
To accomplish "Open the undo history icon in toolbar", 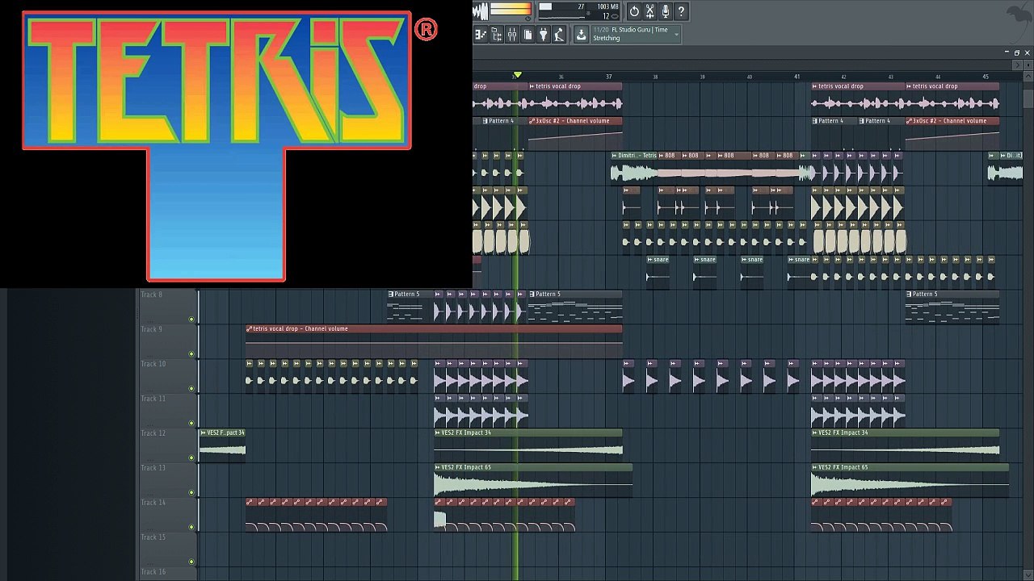I will [x=634, y=11].
